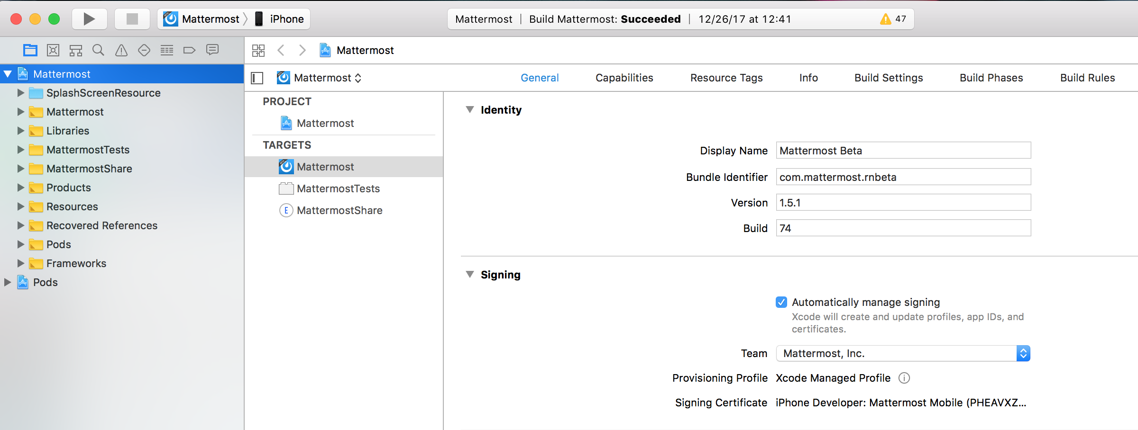This screenshot has height=430, width=1138.
Task: Open the Report navigator speech-bubble icon
Action: pyautogui.click(x=212, y=50)
